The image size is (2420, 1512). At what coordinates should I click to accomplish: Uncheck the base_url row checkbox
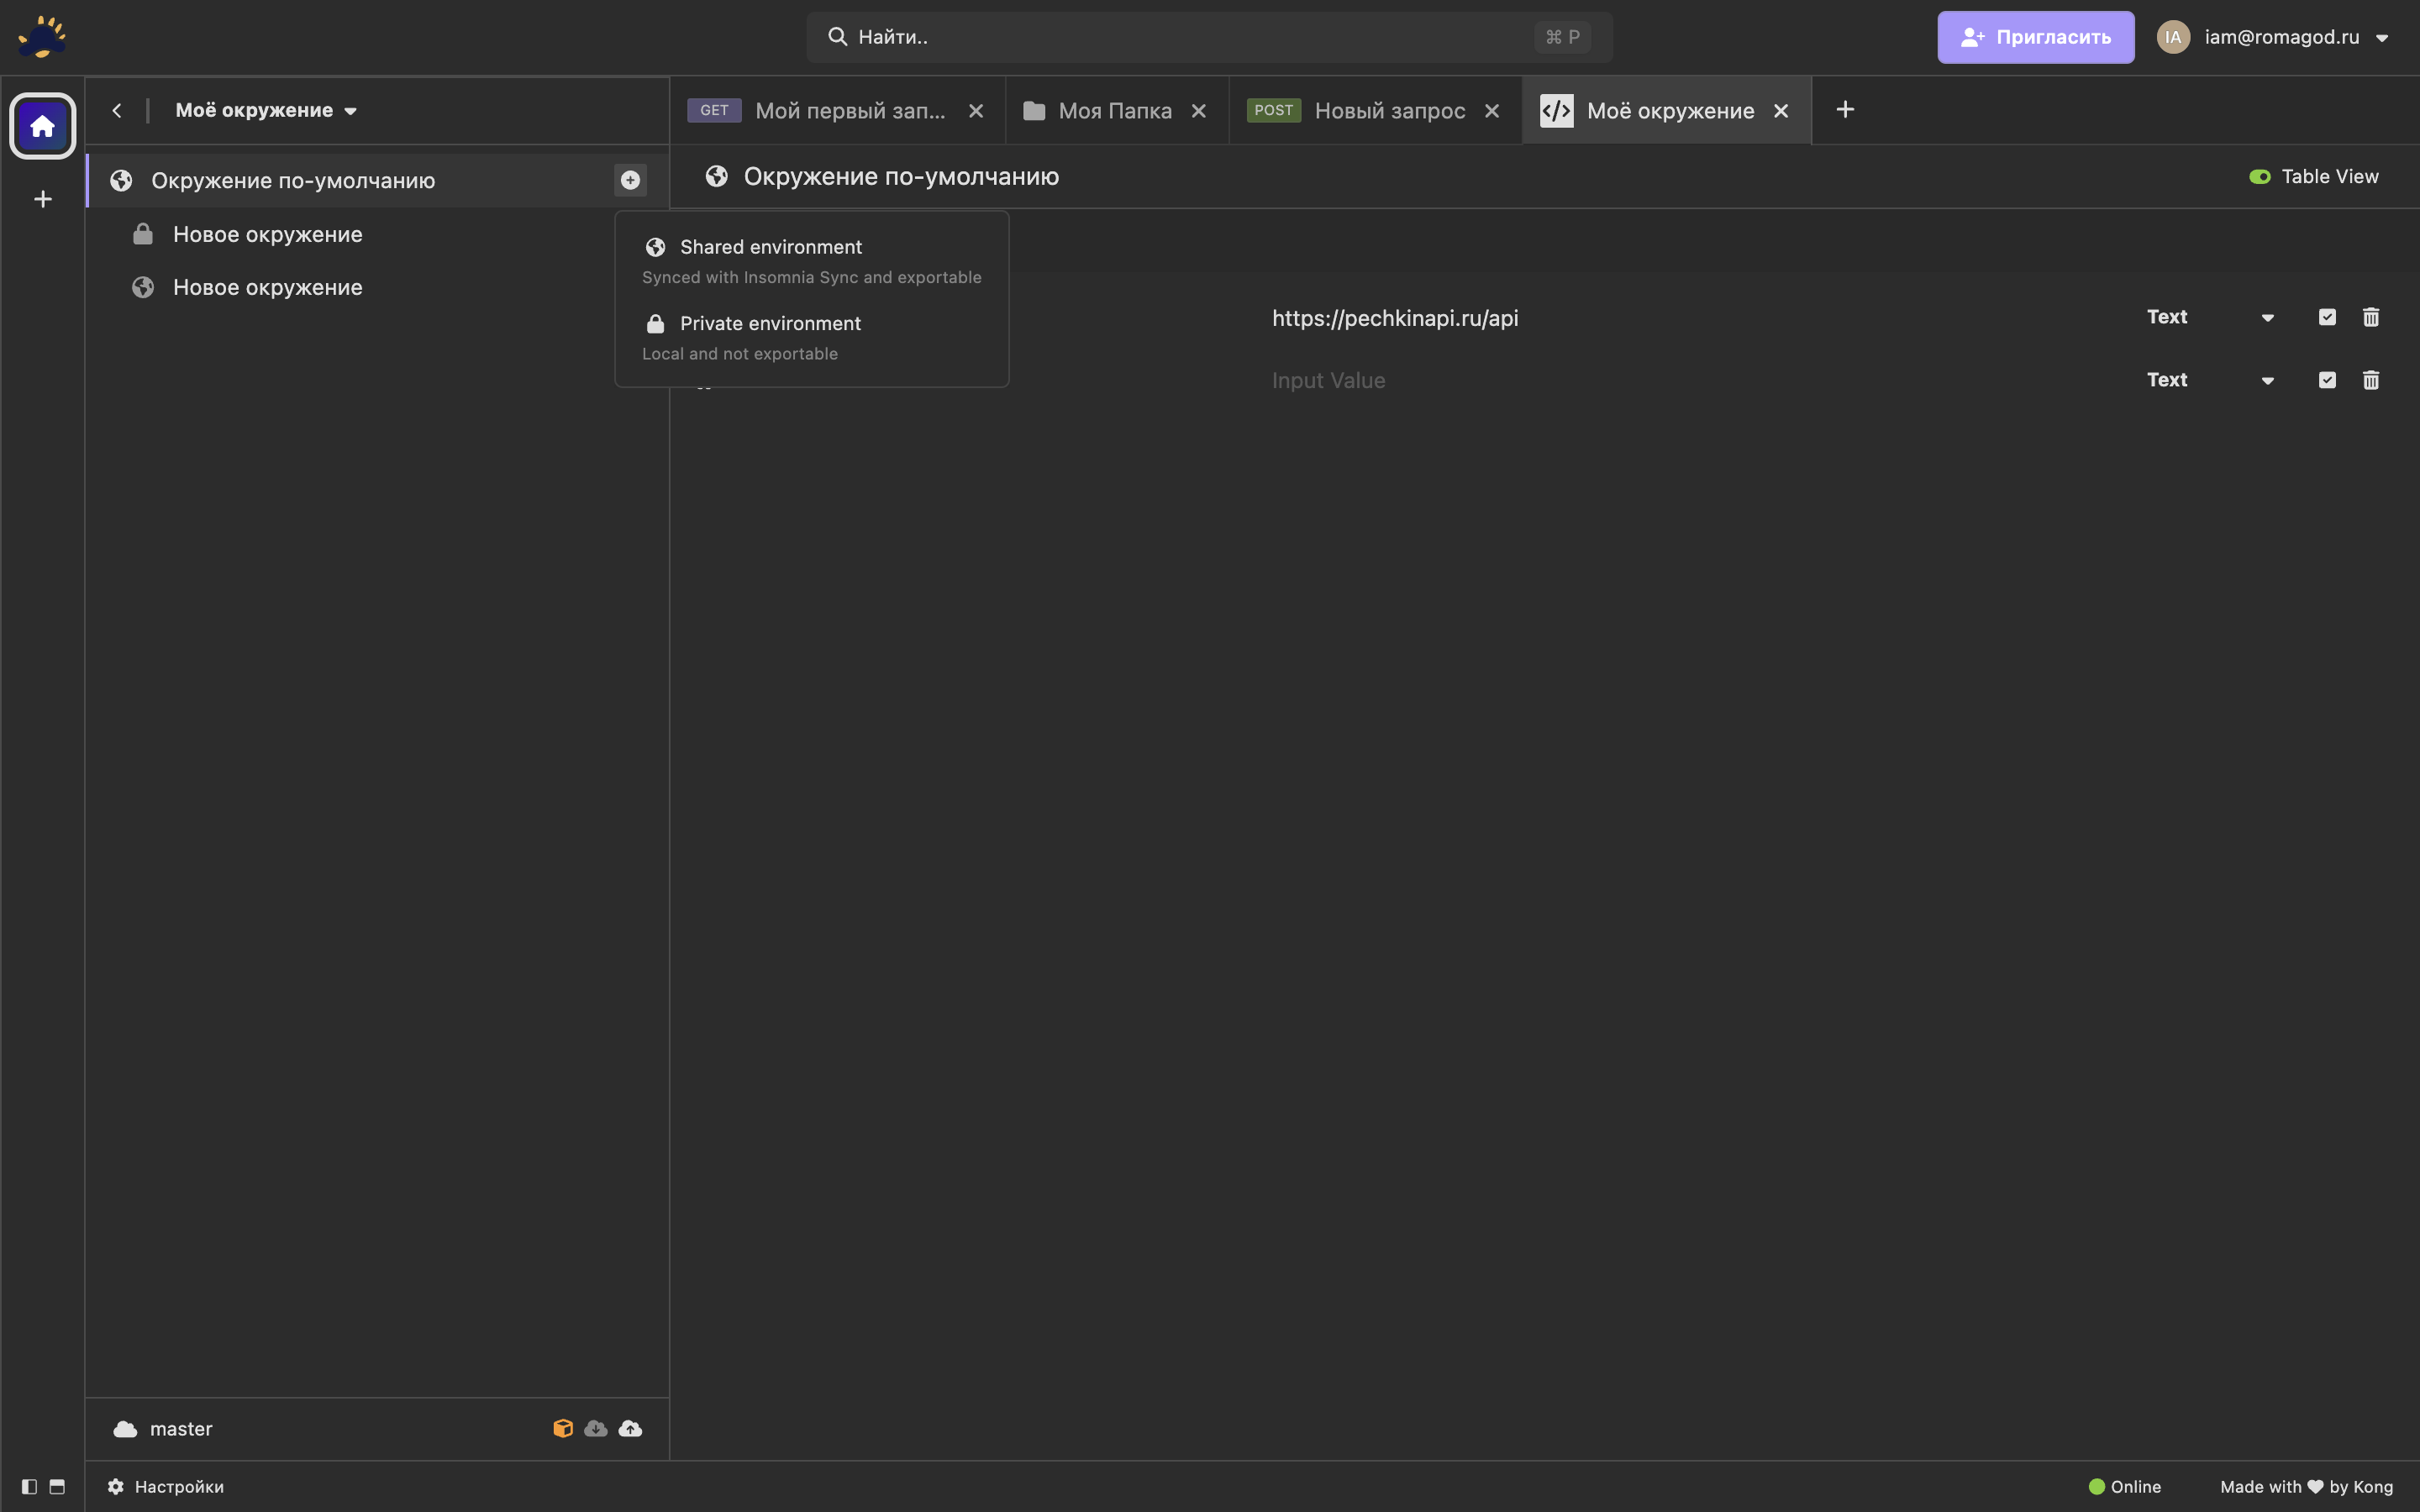pyautogui.click(x=2327, y=316)
